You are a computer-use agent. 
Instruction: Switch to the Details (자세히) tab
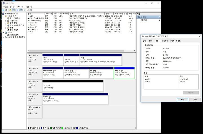(x=172, y=41)
